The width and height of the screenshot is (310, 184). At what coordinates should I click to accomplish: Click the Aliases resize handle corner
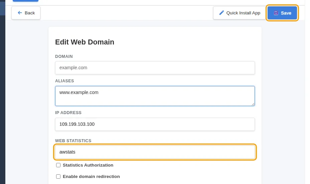click(x=253, y=104)
